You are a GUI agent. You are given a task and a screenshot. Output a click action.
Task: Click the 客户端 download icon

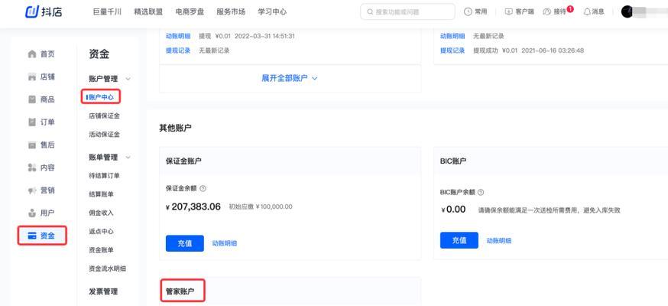pyautogui.click(x=509, y=12)
